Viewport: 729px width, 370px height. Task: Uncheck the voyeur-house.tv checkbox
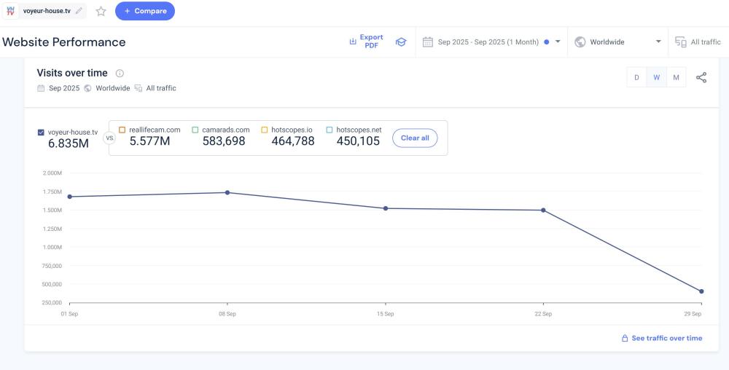click(x=41, y=133)
